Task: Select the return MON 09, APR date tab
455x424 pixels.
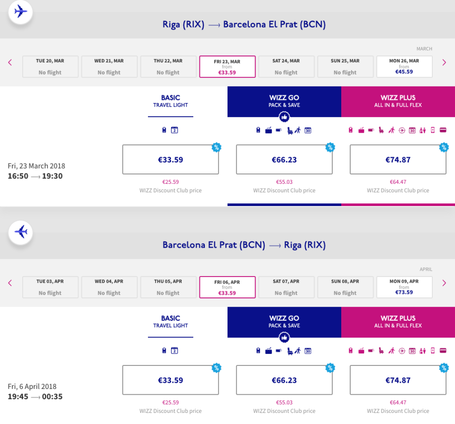Action: click(x=404, y=287)
